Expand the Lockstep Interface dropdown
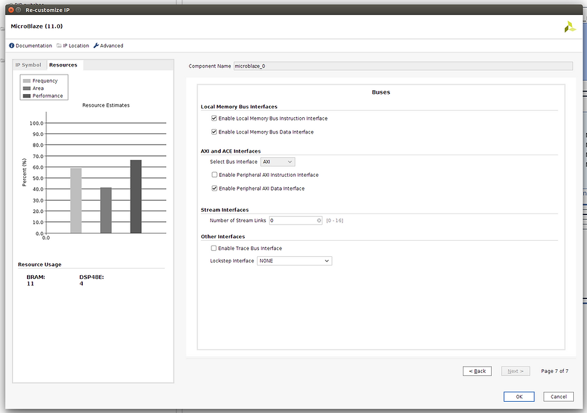This screenshot has width=587, height=413. [x=294, y=261]
